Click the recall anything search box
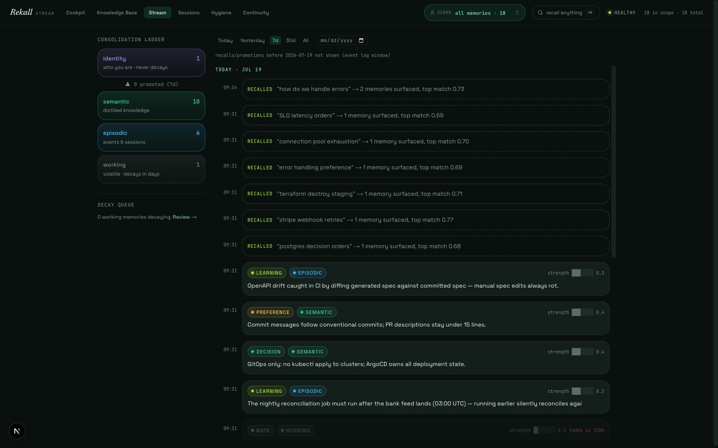This screenshot has height=448, width=718. click(x=566, y=13)
